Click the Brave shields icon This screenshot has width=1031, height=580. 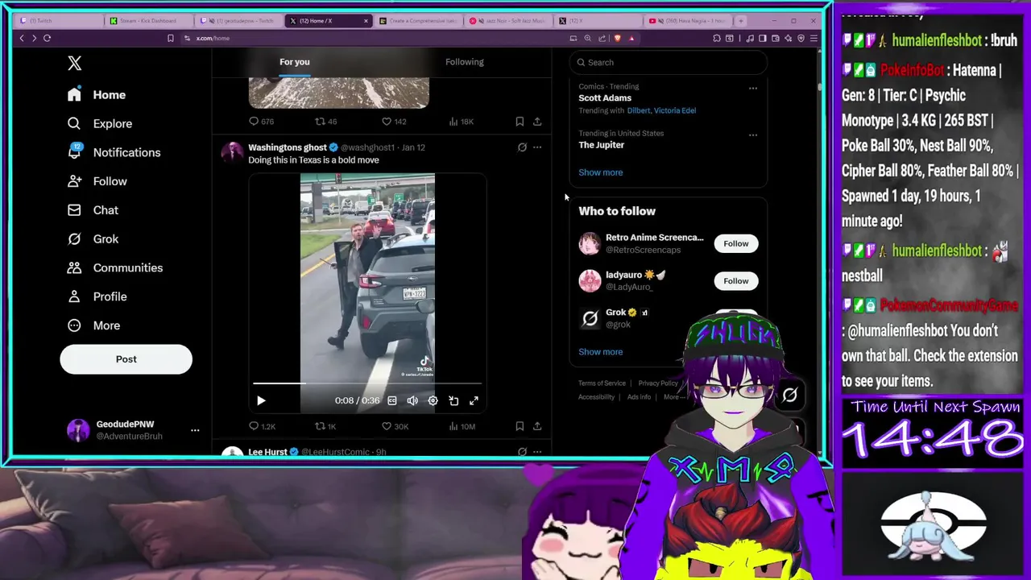(x=618, y=38)
